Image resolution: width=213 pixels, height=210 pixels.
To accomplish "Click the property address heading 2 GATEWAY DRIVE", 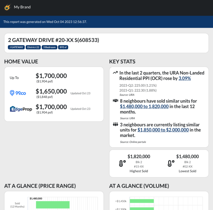I will pos(54,40).
